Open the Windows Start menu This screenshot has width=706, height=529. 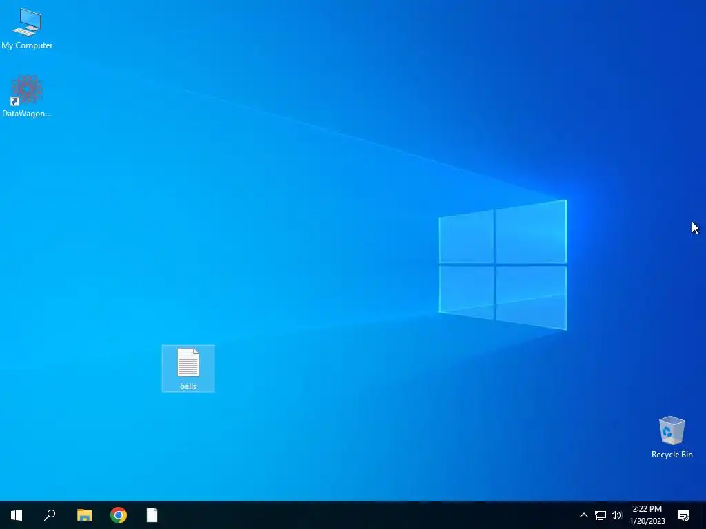[x=17, y=515]
